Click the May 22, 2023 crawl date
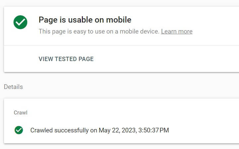 click(x=117, y=130)
